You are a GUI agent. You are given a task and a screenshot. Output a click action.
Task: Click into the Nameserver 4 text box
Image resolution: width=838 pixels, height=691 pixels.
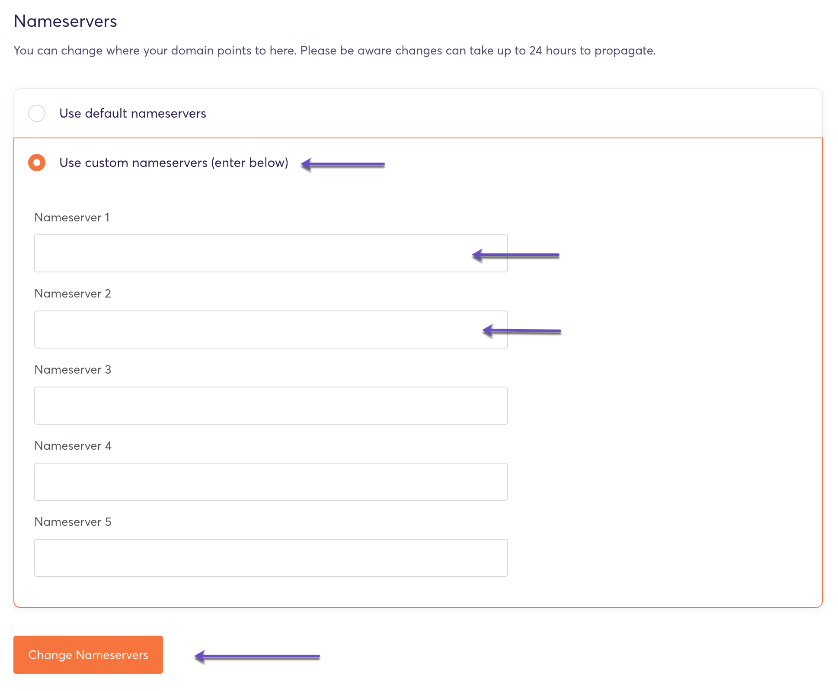271,482
